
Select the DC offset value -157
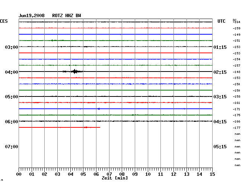(236, 66)
